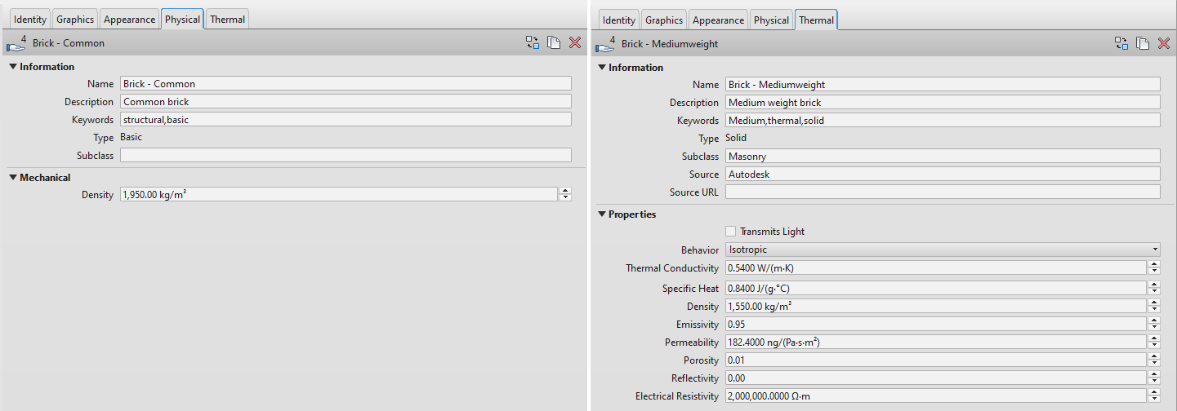Increase Emissivity value

(1154, 320)
